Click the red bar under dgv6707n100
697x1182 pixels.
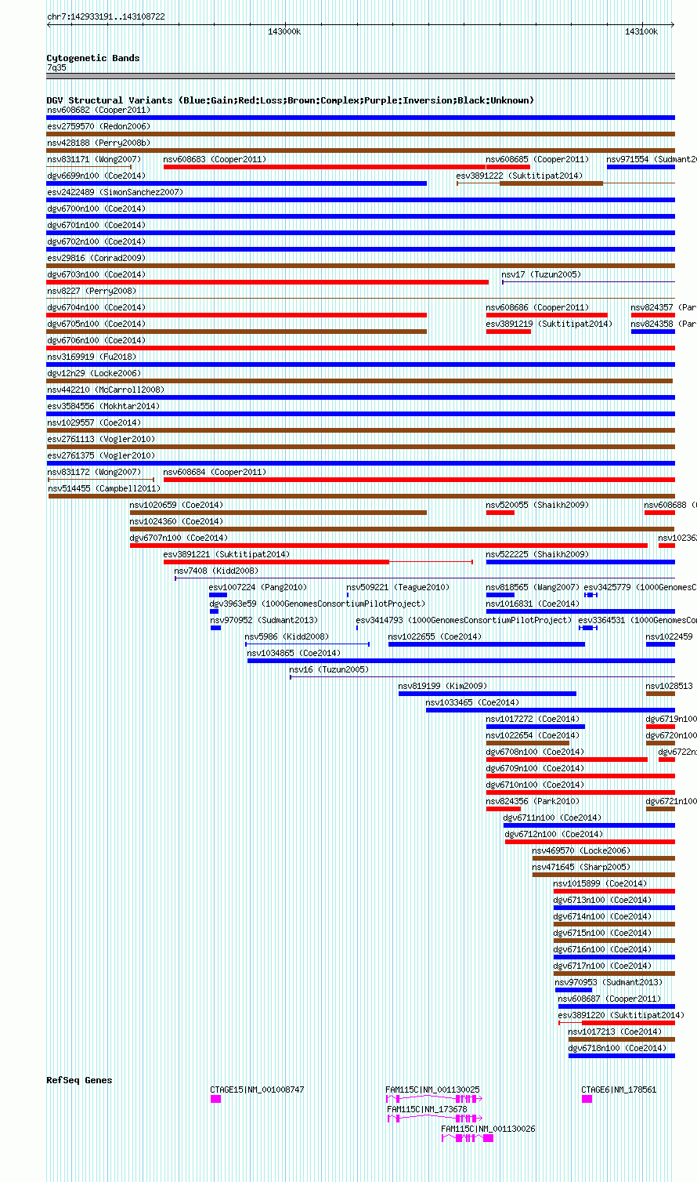(x=388, y=546)
